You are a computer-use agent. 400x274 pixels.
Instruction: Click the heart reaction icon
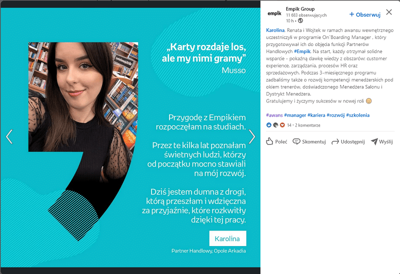tap(282, 125)
